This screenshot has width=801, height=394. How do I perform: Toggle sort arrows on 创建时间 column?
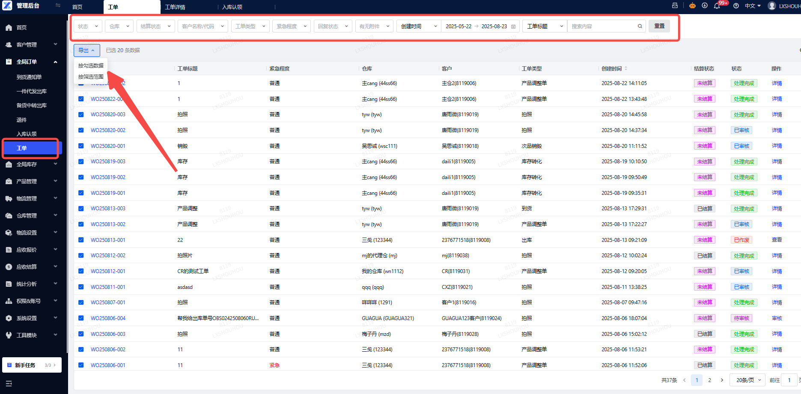pos(626,68)
